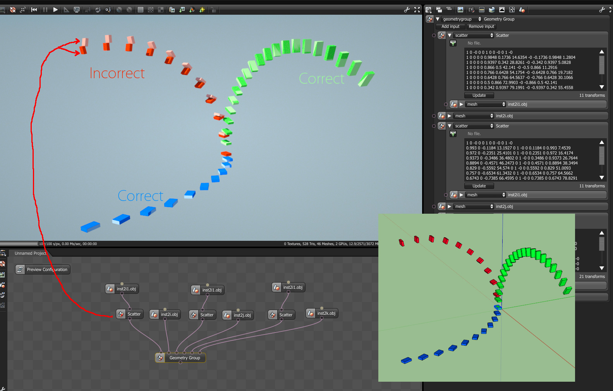Select the Geometry Group node in graph
613x391 pixels.
(180, 358)
